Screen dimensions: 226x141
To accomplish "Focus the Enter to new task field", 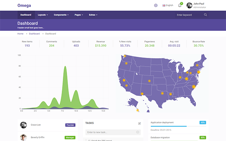I will coord(113,132).
